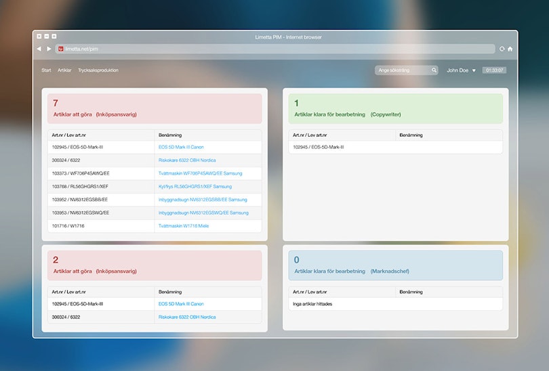The image size is (549, 371).
Task: Click the browser back arrow
Action: point(39,49)
